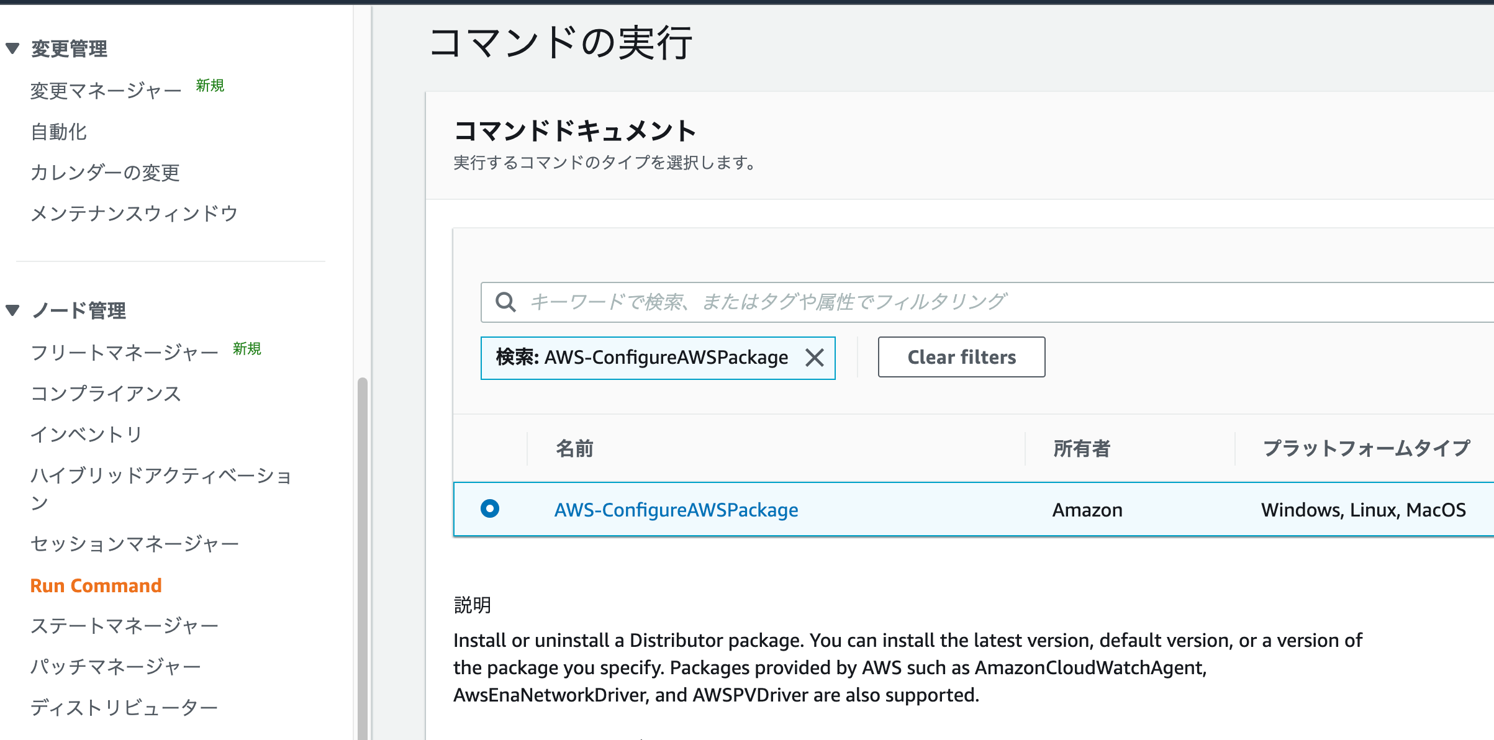Viewport: 1494px width, 740px height.
Task: Sort by the 所有者 column header
Action: point(1081,448)
